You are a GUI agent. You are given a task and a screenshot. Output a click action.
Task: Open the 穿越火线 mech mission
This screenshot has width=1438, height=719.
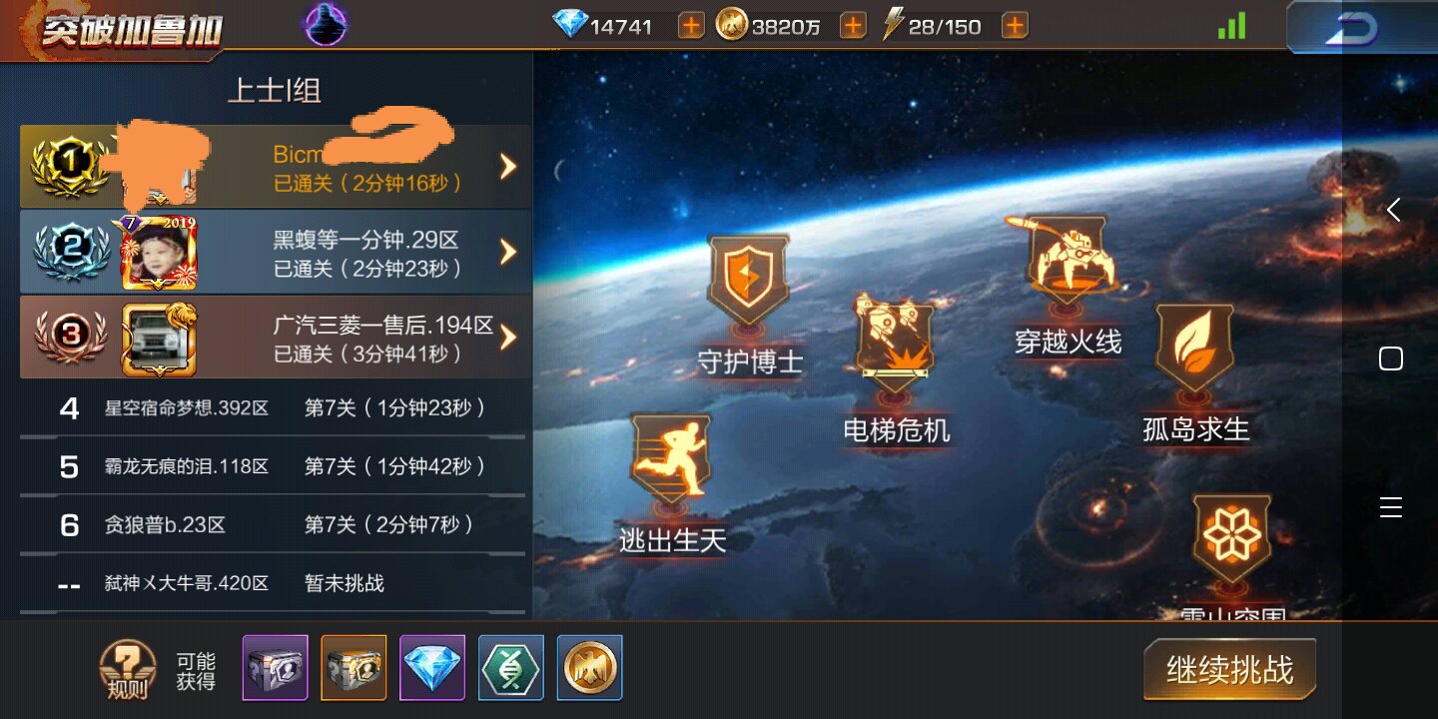click(x=1069, y=262)
